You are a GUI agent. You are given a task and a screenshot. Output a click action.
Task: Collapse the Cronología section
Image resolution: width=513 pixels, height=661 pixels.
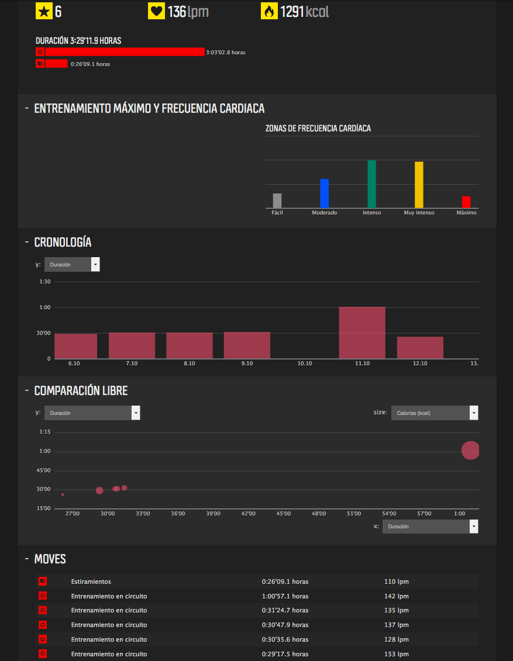(27, 242)
